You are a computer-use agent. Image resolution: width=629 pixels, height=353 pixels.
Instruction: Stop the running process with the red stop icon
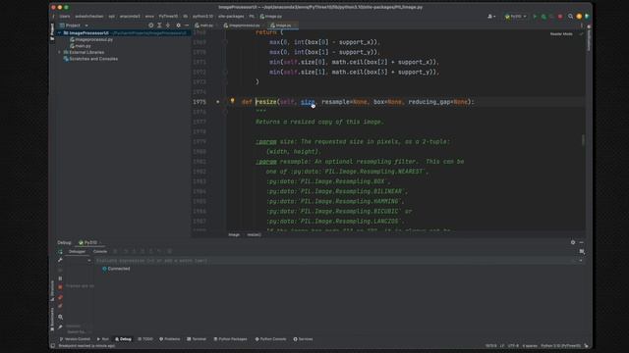(x=560, y=17)
